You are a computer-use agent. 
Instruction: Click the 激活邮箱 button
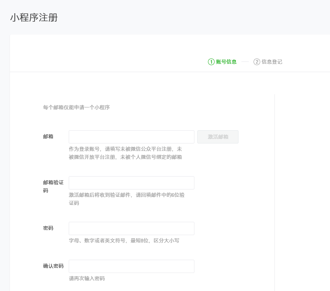[x=218, y=136]
